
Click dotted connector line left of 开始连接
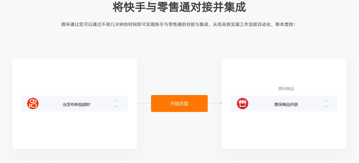pos(144,103)
